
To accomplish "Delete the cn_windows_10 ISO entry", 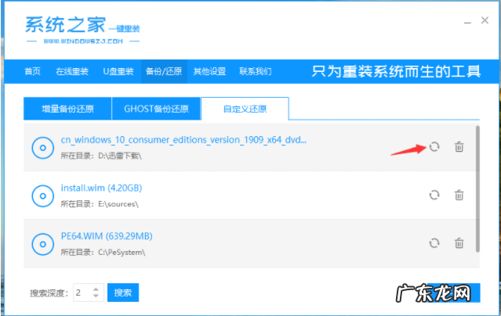I will [459, 147].
